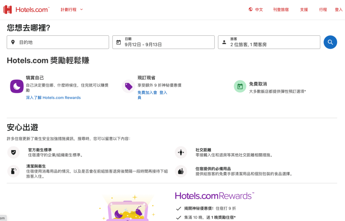Click the calendar icon in date field
Screen dimensions: 345x221
click(x=118, y=42)
